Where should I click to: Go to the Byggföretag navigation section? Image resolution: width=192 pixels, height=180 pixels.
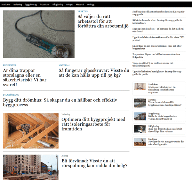(31, 4)
